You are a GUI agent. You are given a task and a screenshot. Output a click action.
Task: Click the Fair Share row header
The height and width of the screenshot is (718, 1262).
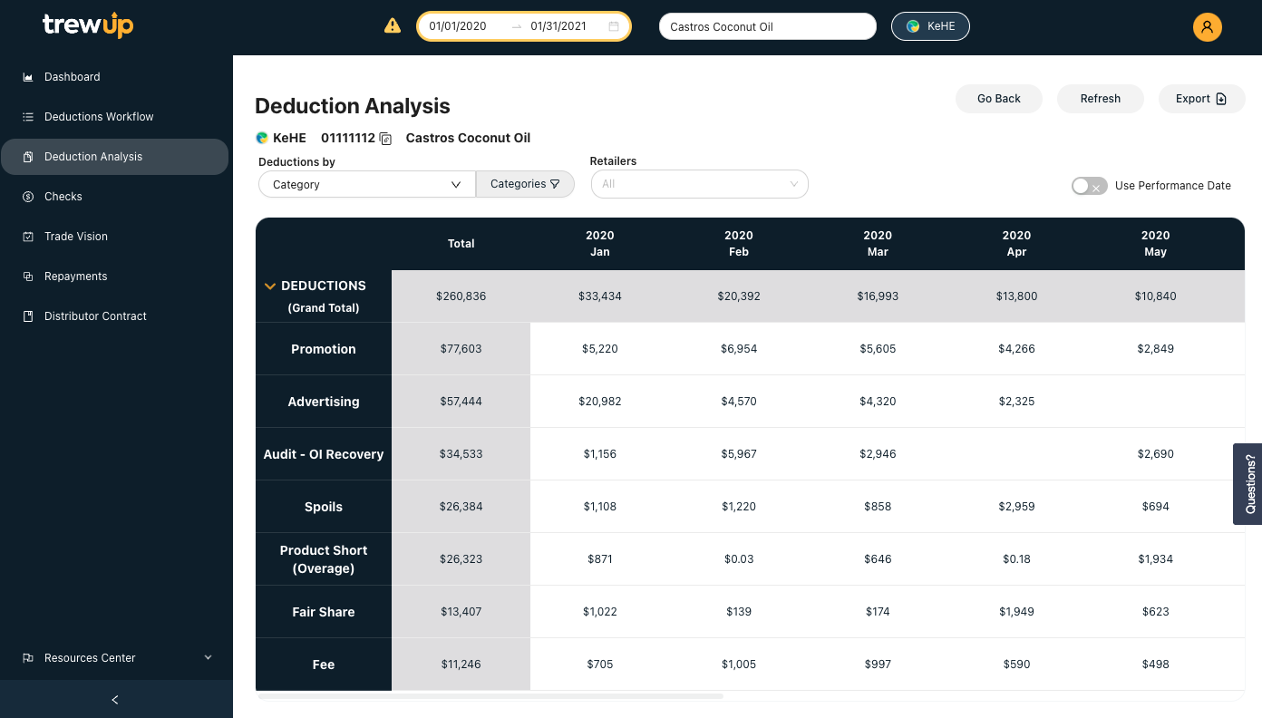[324, 612]
